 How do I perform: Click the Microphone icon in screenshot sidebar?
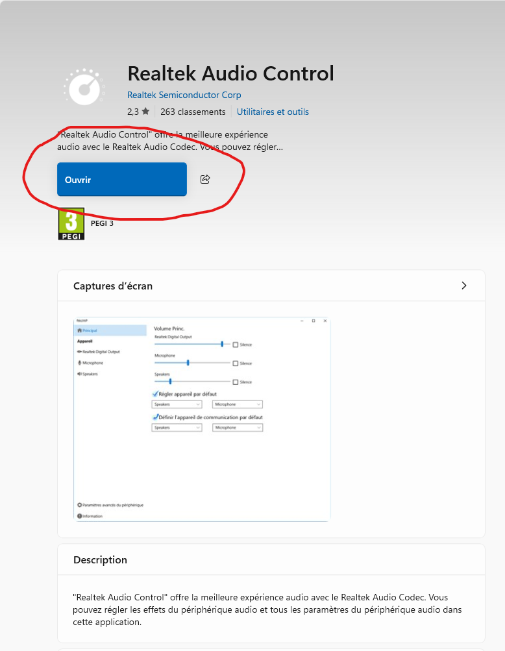[x=79, y=363]
